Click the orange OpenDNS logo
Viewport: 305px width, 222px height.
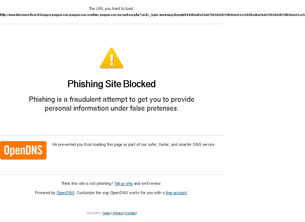pyautogui.click(x=23, y=150)
